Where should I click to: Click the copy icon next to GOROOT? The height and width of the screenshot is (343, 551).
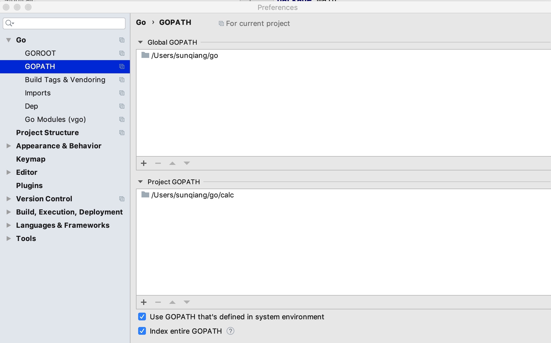coord(122,53)
